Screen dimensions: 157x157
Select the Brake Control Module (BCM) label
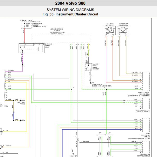(x=139, y=94)
